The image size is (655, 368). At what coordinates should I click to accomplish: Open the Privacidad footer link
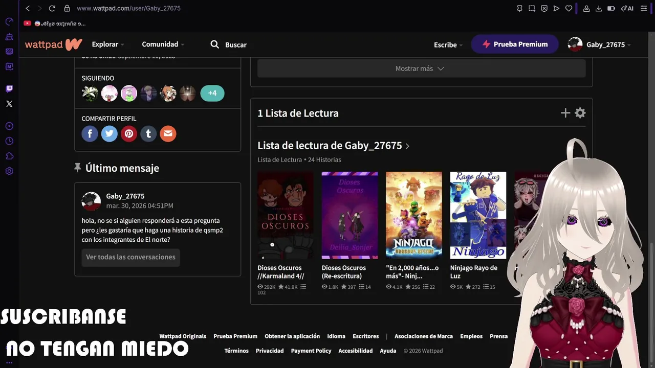tap(270, 351)
